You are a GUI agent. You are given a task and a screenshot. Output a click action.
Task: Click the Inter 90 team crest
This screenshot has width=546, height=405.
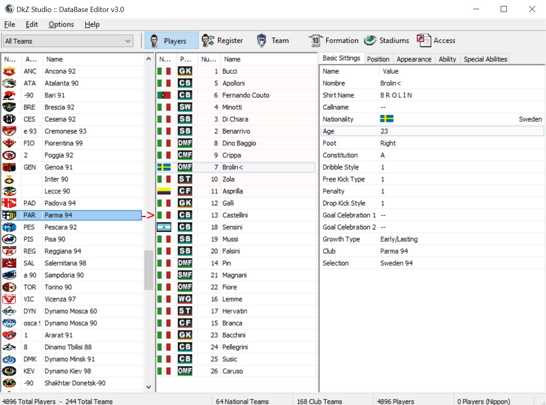click(x=9, y=179)
